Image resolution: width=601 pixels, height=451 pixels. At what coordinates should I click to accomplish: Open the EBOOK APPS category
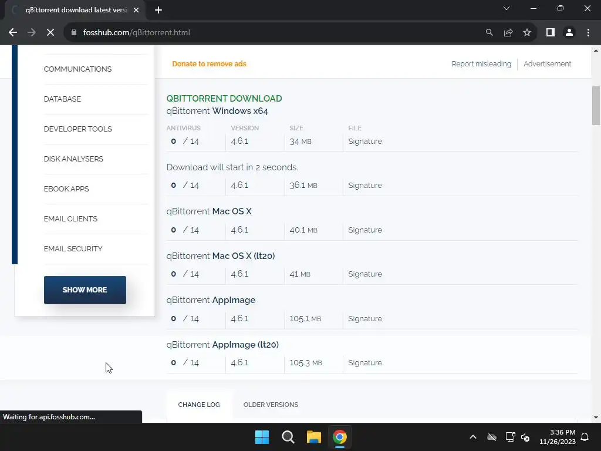66,189
